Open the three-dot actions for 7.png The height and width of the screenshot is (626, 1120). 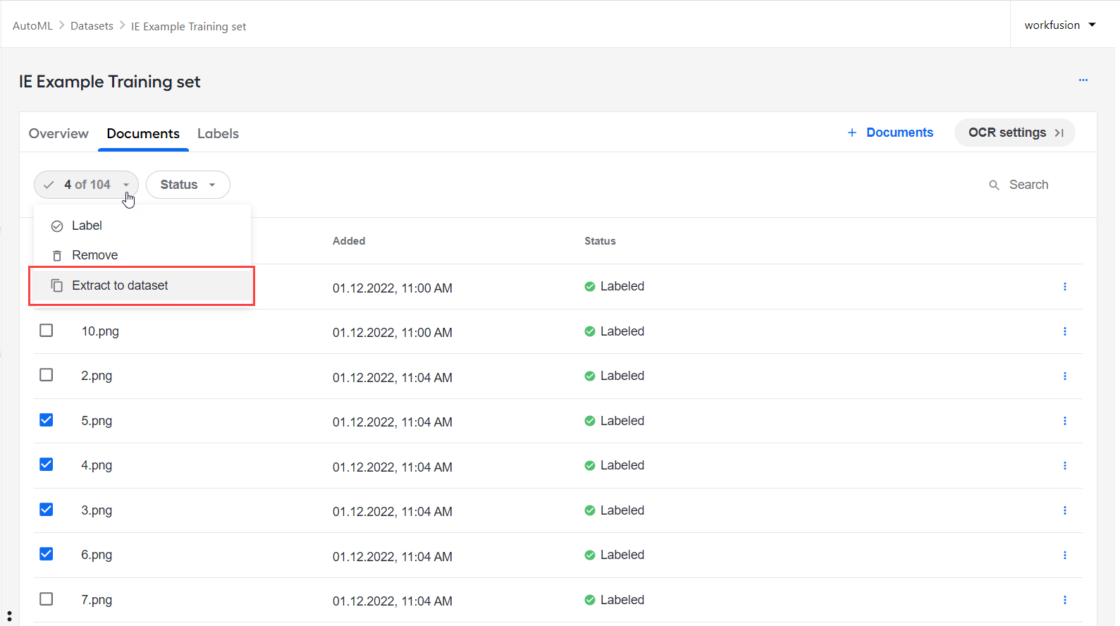click(x=1064, y=600)
